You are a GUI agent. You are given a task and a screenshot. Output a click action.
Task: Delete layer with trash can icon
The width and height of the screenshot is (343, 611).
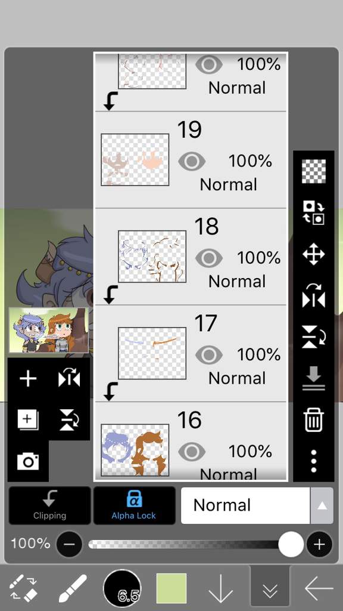313,419
